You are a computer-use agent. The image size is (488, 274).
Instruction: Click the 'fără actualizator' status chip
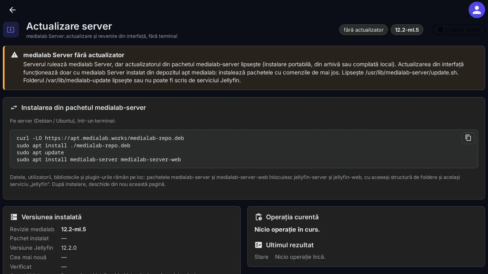[363, 30]
